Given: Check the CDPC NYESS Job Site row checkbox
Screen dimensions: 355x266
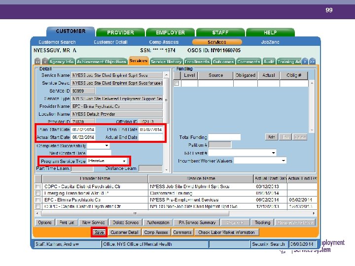Looking at the screenshot, I should (38, 187).
